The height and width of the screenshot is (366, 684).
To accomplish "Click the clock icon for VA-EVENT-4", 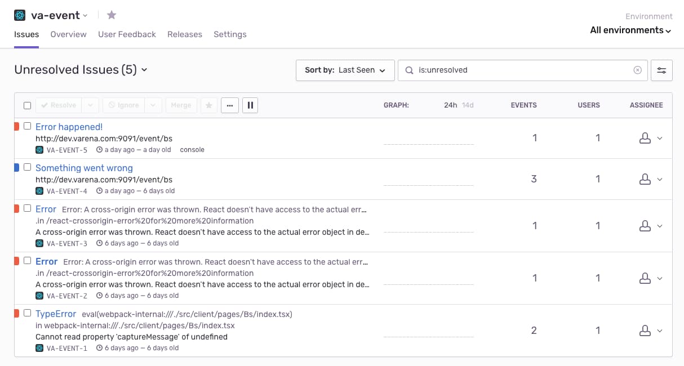I will [x=99, y=191].
